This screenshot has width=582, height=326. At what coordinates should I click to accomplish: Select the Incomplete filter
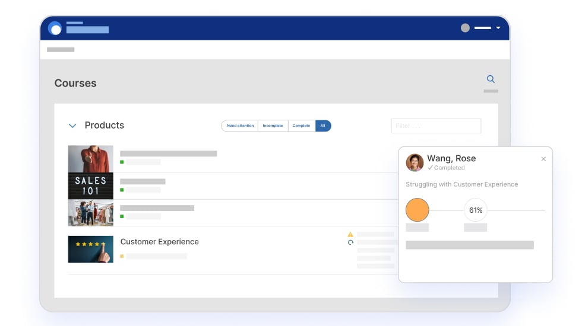273,126
